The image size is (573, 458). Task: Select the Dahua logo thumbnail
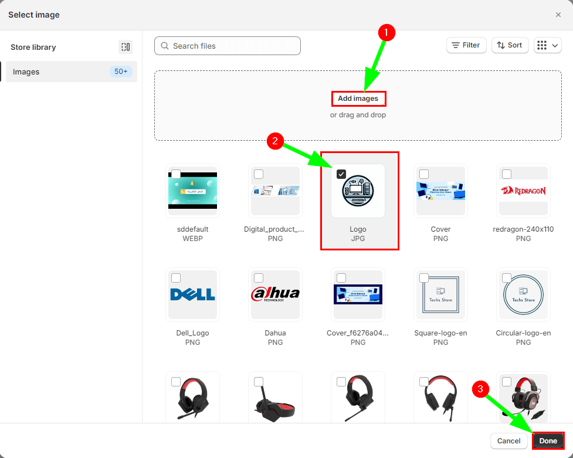[x=275, y=294]
